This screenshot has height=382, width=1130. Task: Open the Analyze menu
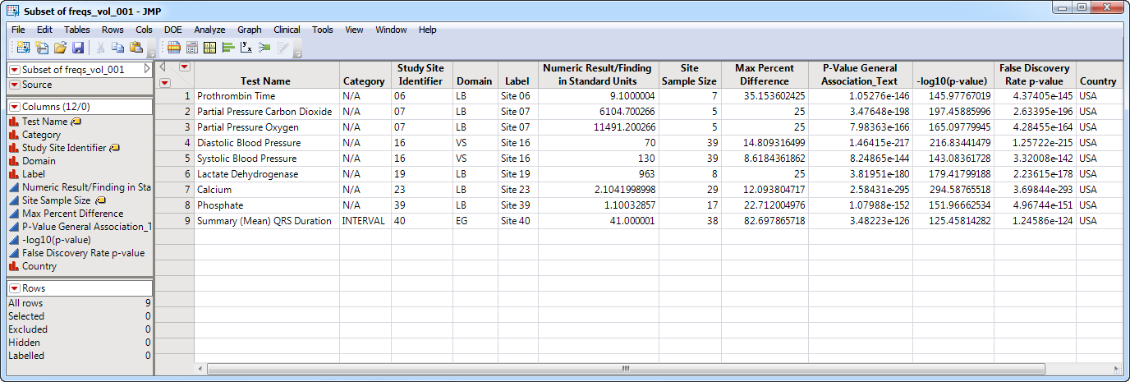(209, 30)
